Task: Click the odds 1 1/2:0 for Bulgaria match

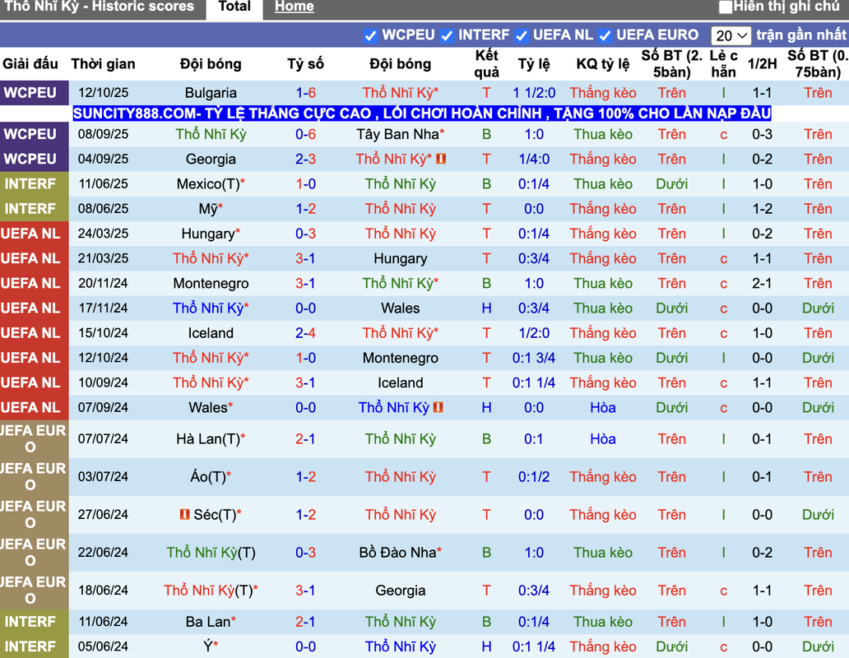Action: (534, 93)
